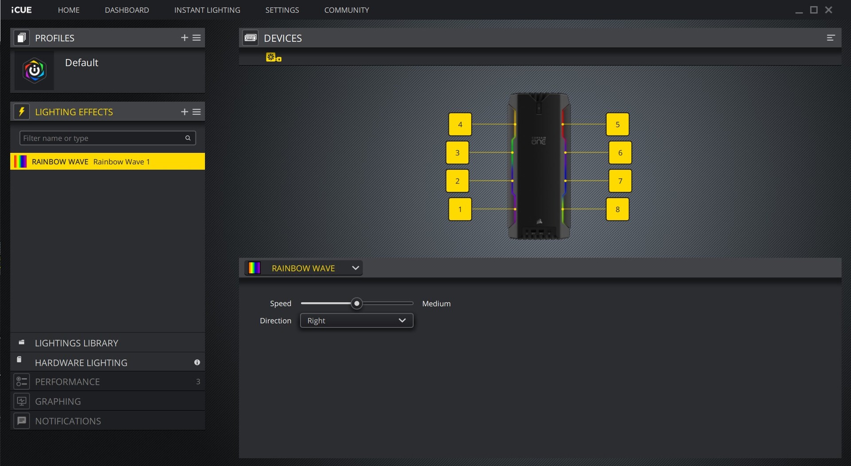Screen dimensions: 851x466
Task: Click the filter name or type field
Action: pyautogui.click(x=108, y=138)
